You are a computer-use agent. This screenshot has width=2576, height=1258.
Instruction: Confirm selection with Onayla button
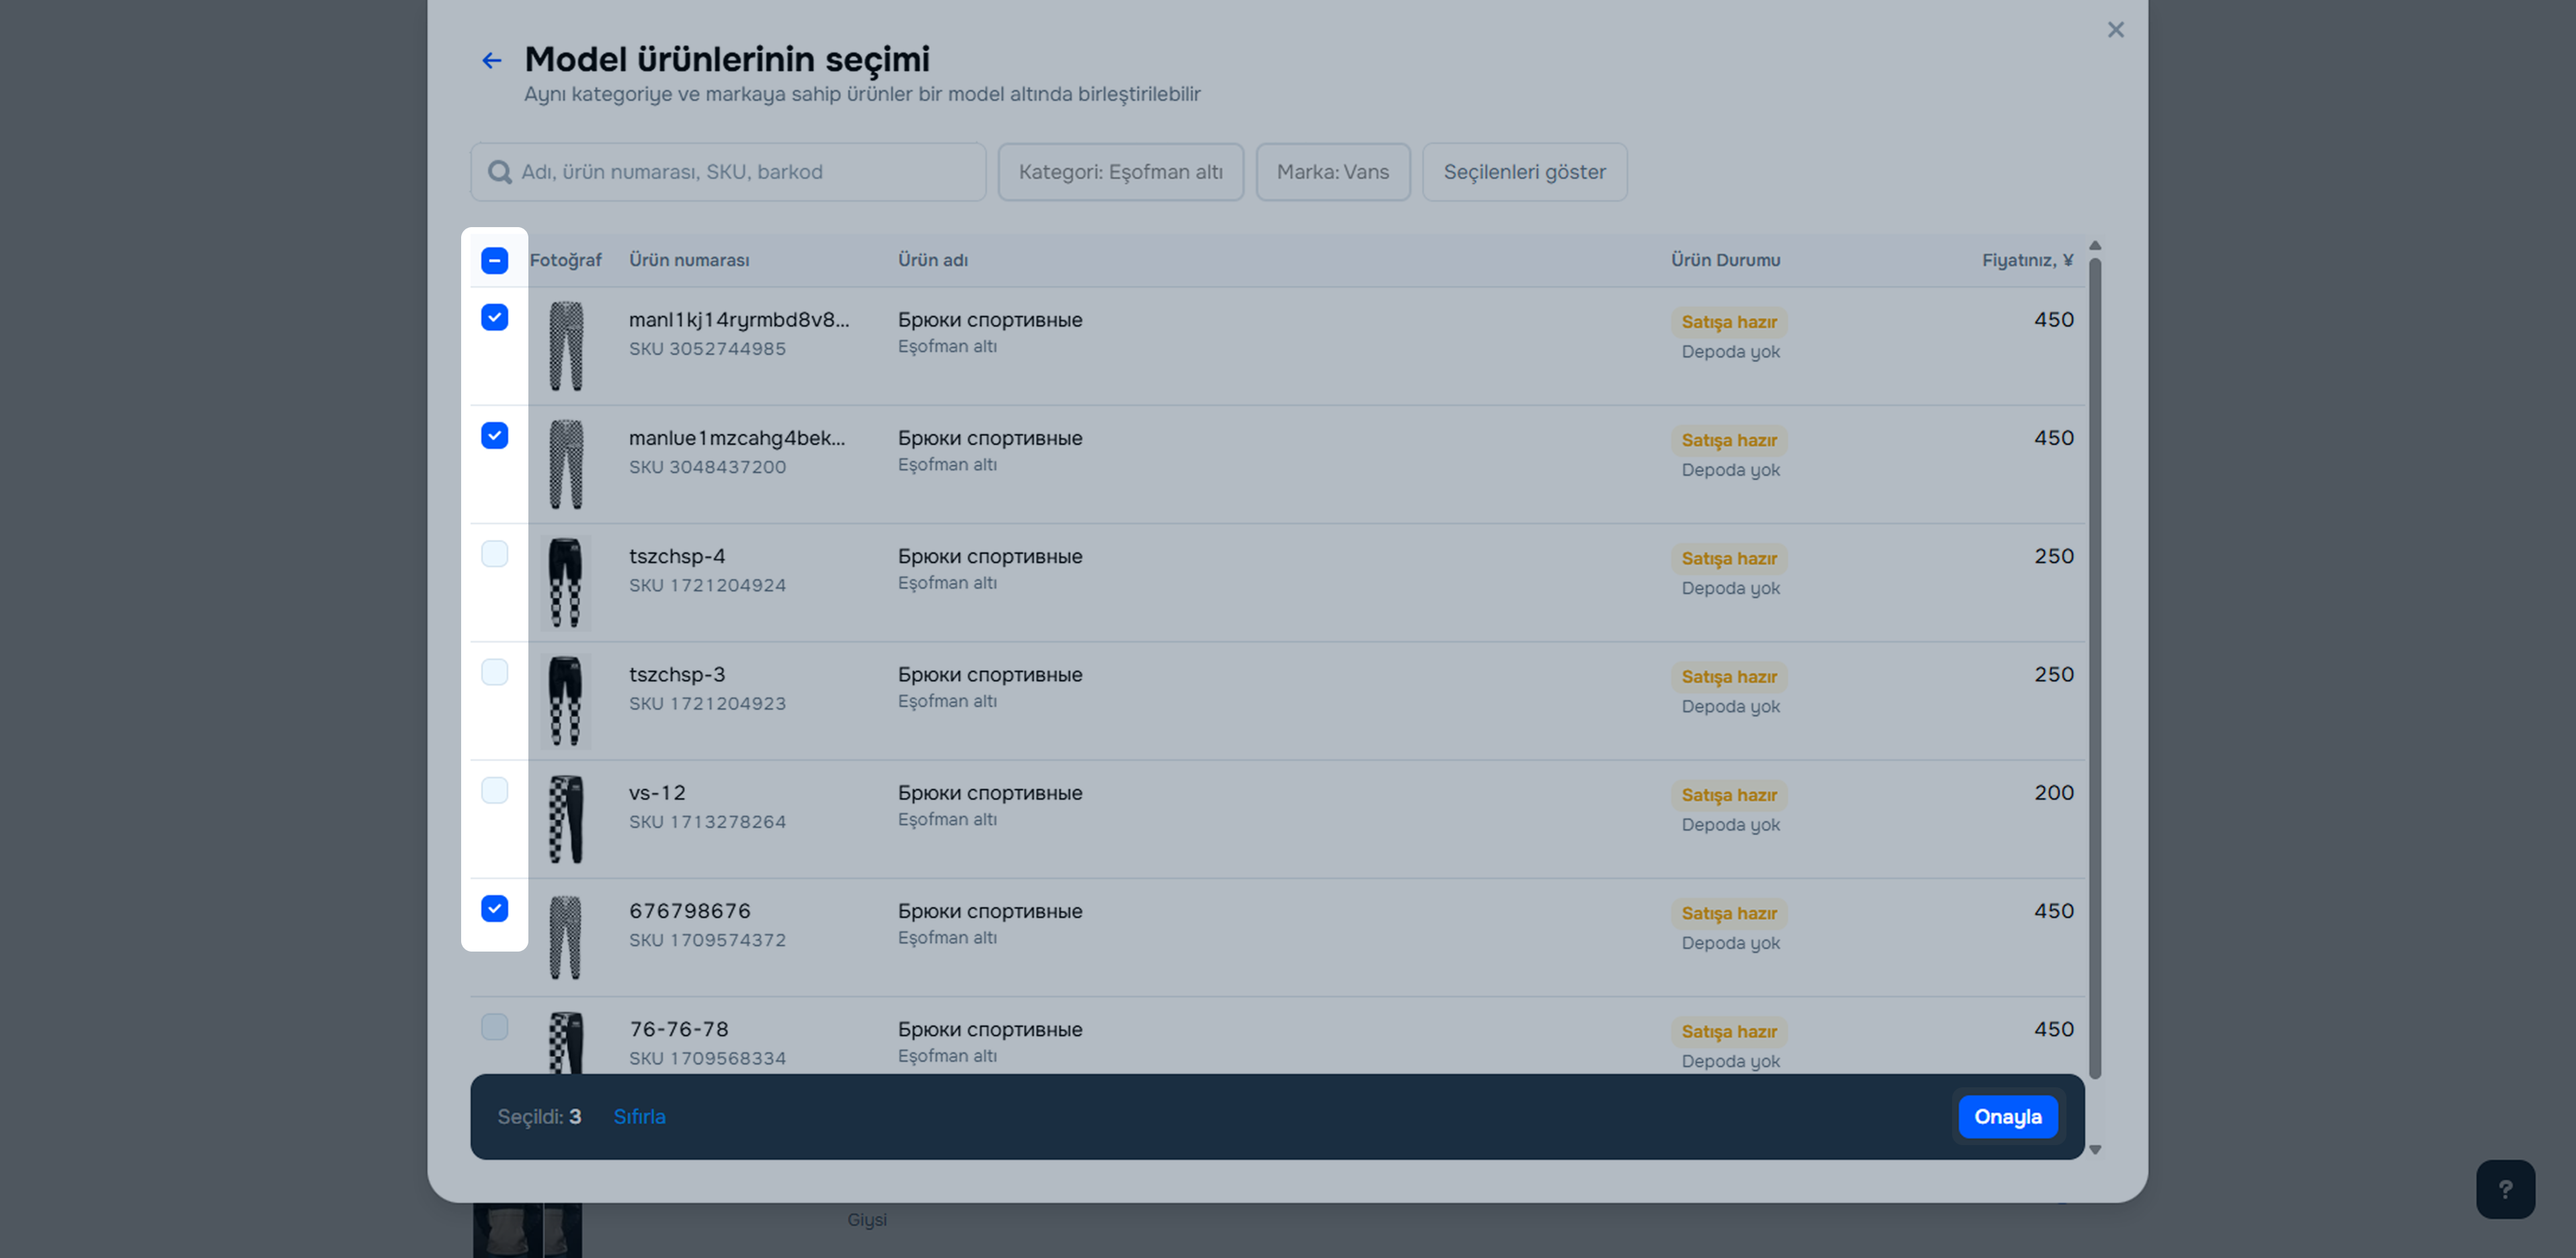(2007, 1116)
